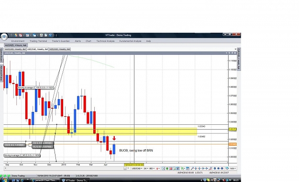Open the EUR/USD 1 week Ask right-side tab

pyautogui.click(x=239, y=59)
